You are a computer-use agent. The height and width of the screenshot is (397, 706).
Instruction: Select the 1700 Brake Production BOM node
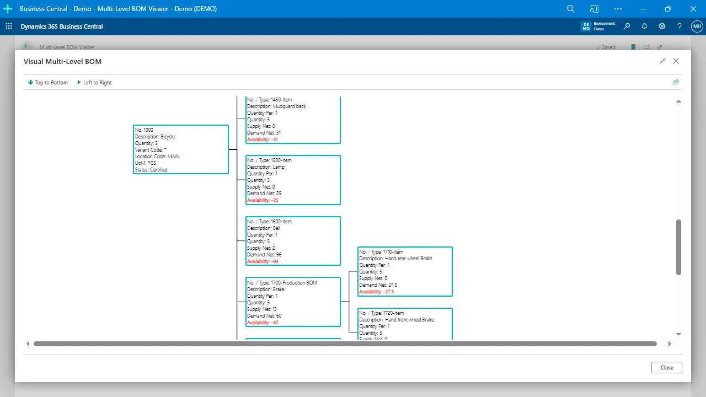(292, 302)
